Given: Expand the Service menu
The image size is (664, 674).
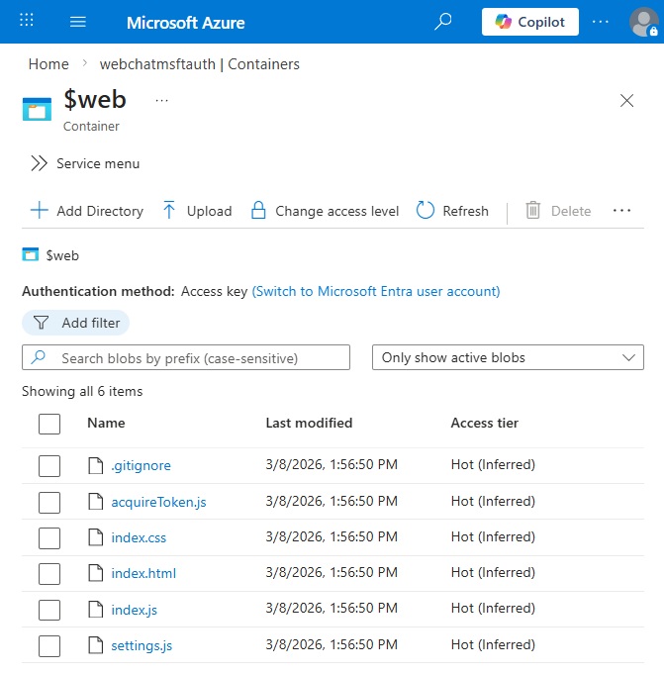Looking at the screenshot, I should coord(84,163).
